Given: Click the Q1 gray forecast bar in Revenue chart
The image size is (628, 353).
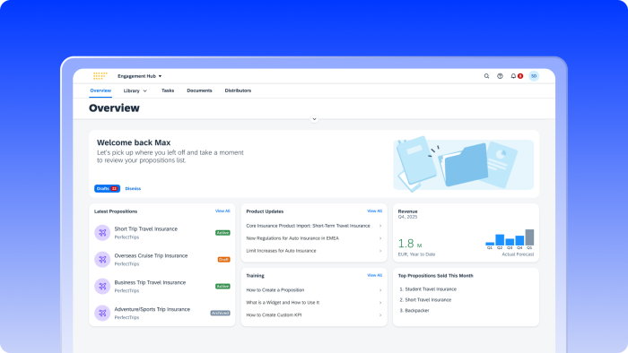Looking at the screenshot, I should point(529,237).
